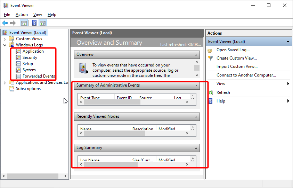Click Create Custom View... action
This screenshot has width=293, height=188.
[237, 58]
